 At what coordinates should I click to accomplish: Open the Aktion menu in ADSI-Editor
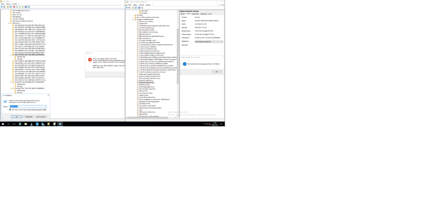[x=9, y=4]
